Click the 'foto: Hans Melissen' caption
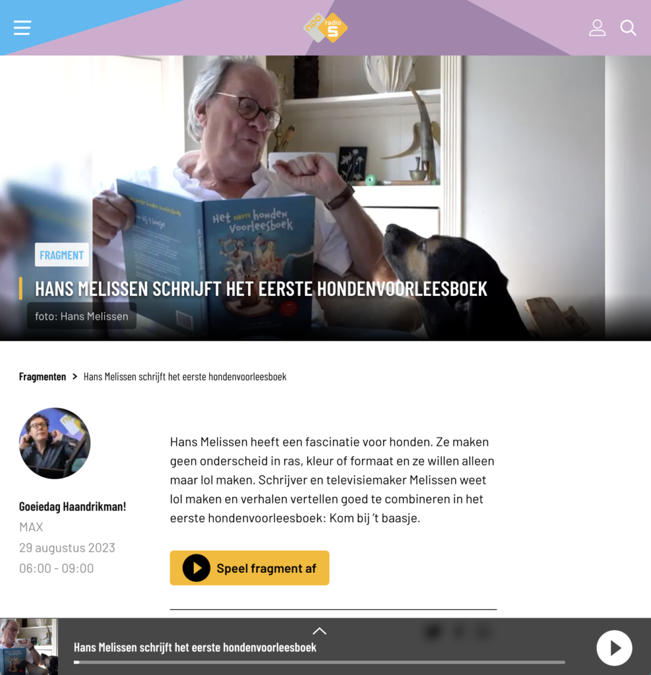 pos(81,316)
